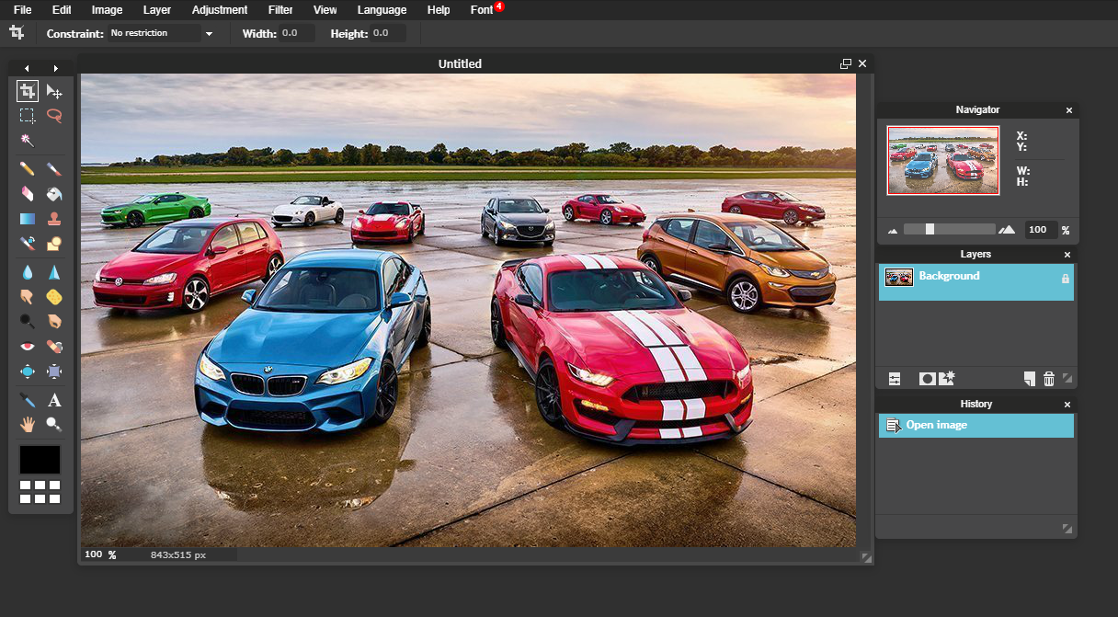Image resolution: width=1118 pixels, height=617 pixels.
Task: Select the Red Eye Reduction tool
Action: pos(28,347)
